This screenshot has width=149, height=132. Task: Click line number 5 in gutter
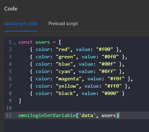(10, 71)
